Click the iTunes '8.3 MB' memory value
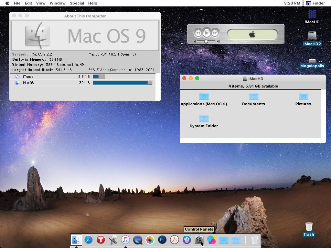 [84, 77]
